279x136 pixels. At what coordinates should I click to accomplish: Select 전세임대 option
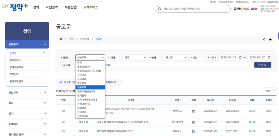90,112
